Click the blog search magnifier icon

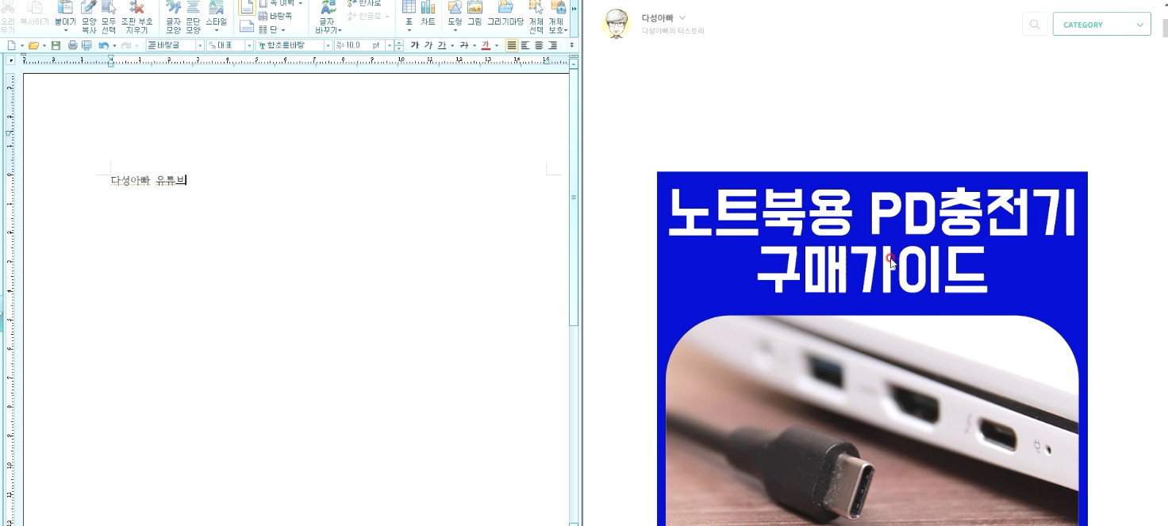tap(1035, 25)
